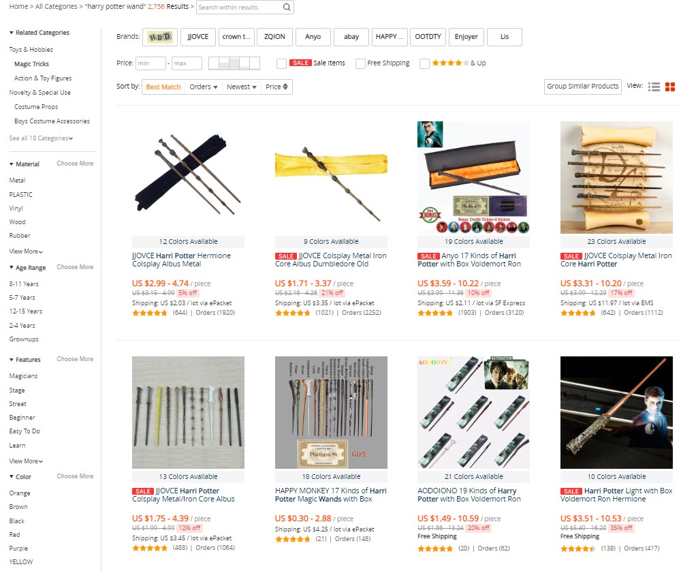
Task: Click Group Similar Products button
Action: coord(582,87)
